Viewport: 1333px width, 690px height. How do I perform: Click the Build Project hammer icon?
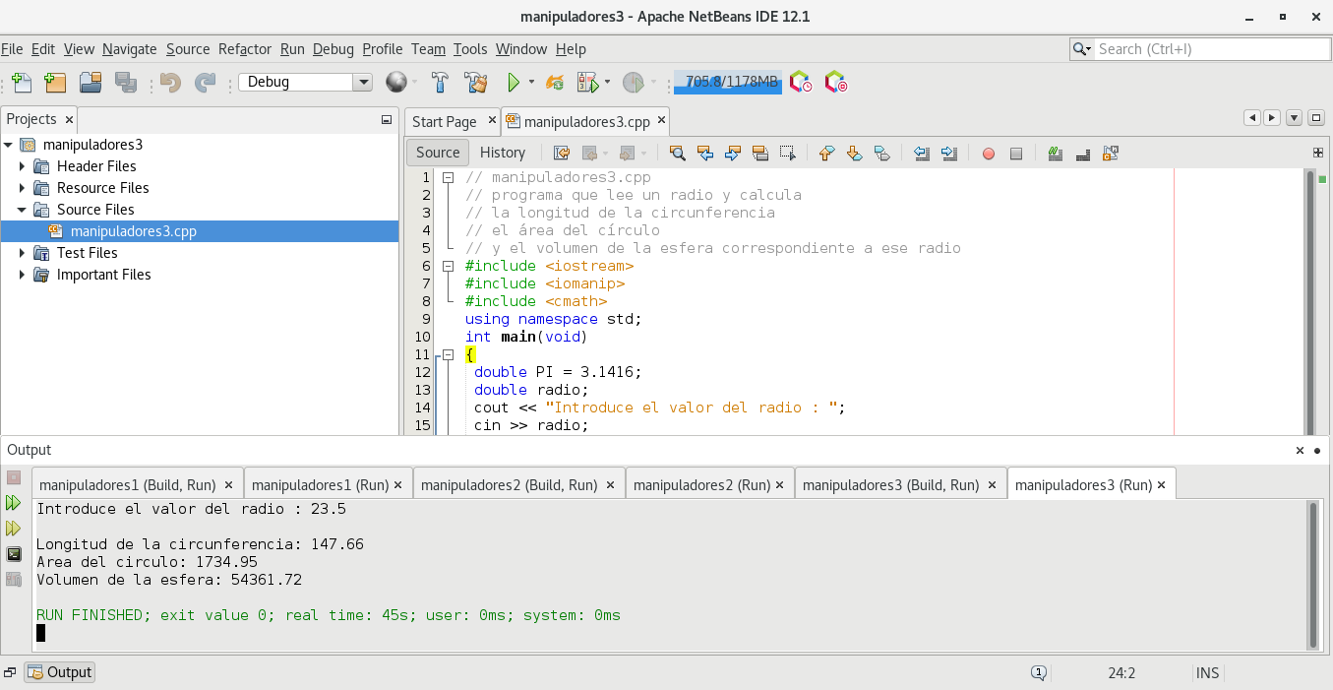pyautogui.click(x=441, y=83)
